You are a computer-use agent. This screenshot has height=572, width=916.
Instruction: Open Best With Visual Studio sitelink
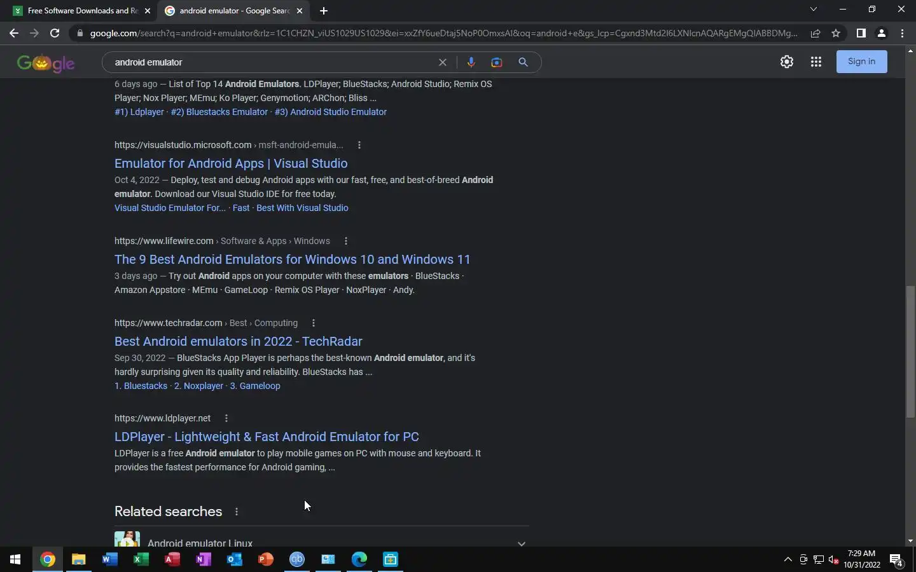(302, 208)
